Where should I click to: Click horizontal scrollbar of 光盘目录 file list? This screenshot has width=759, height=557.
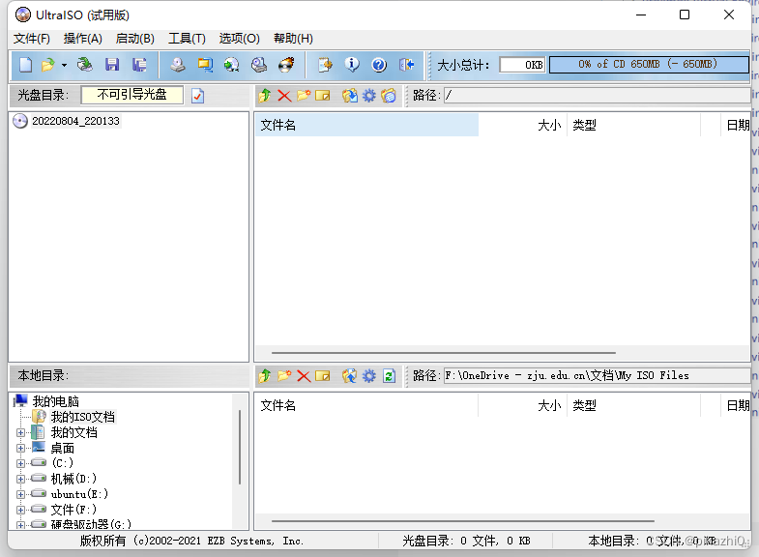point(444,353)
